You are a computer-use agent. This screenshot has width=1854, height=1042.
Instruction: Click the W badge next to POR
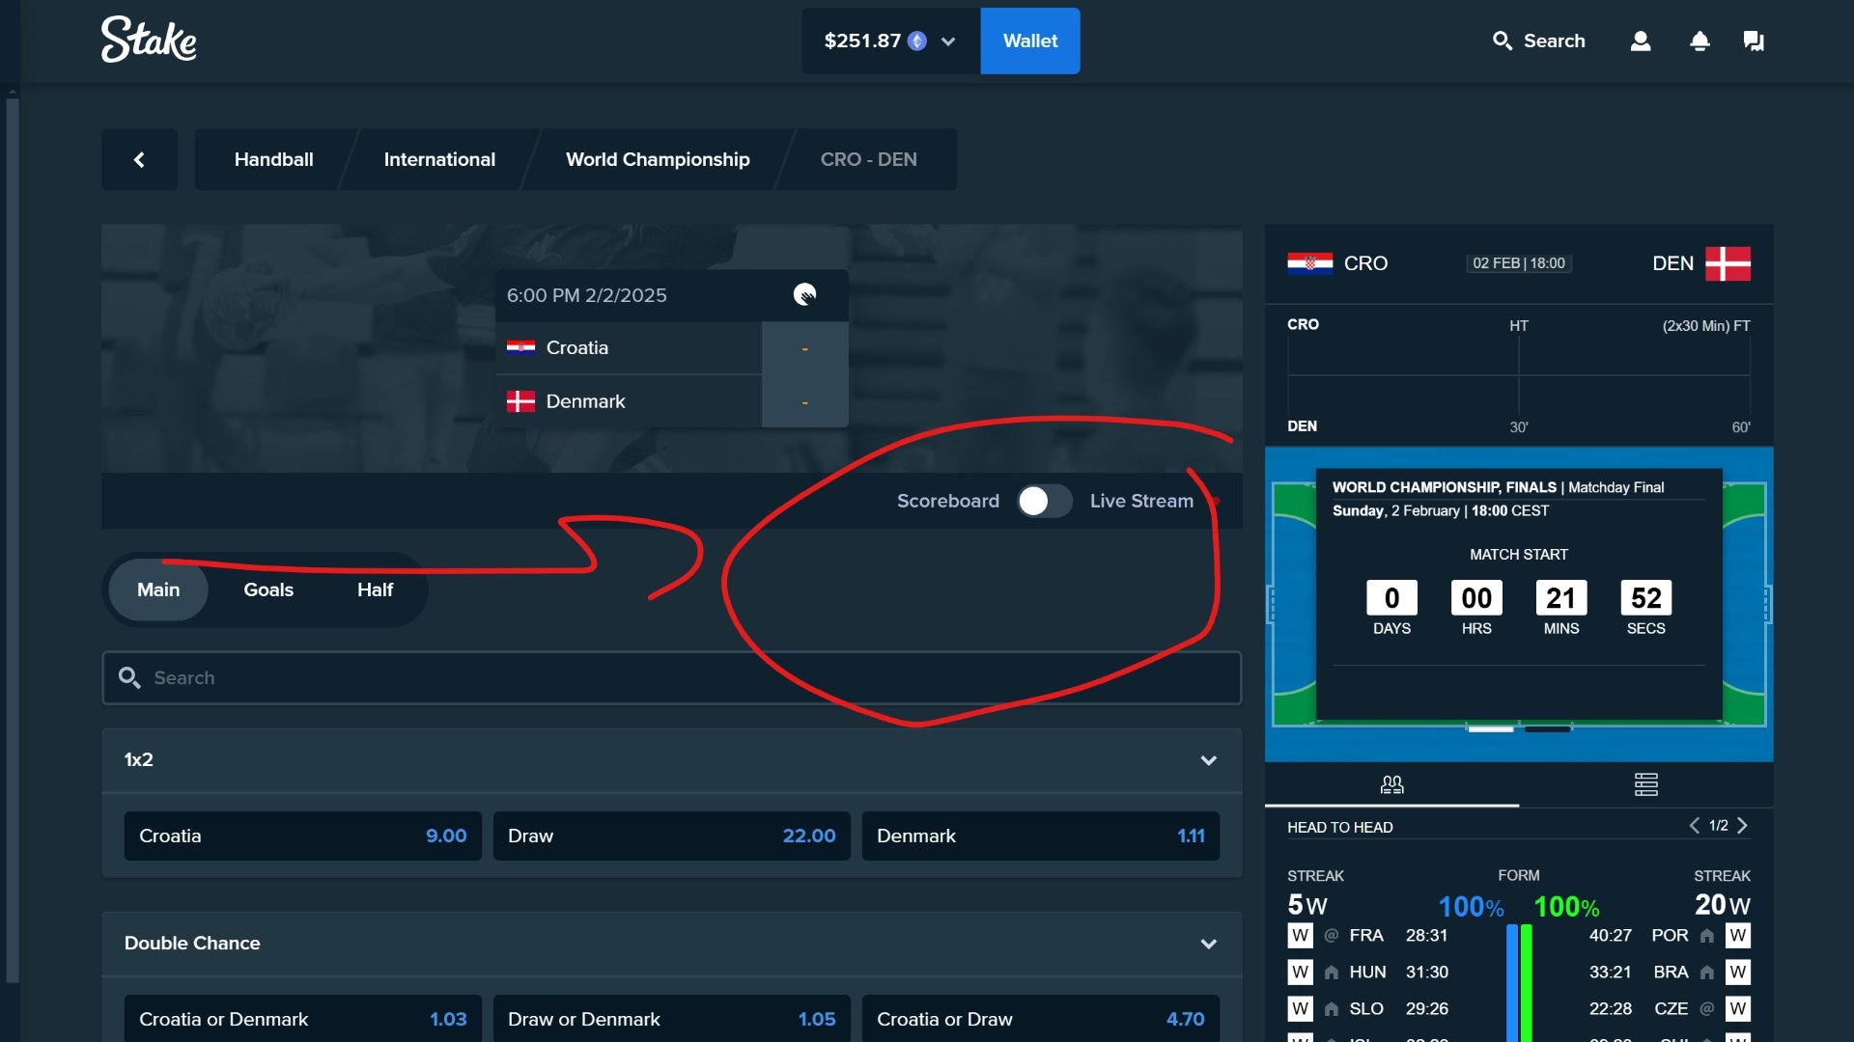tap(1738, 935)
